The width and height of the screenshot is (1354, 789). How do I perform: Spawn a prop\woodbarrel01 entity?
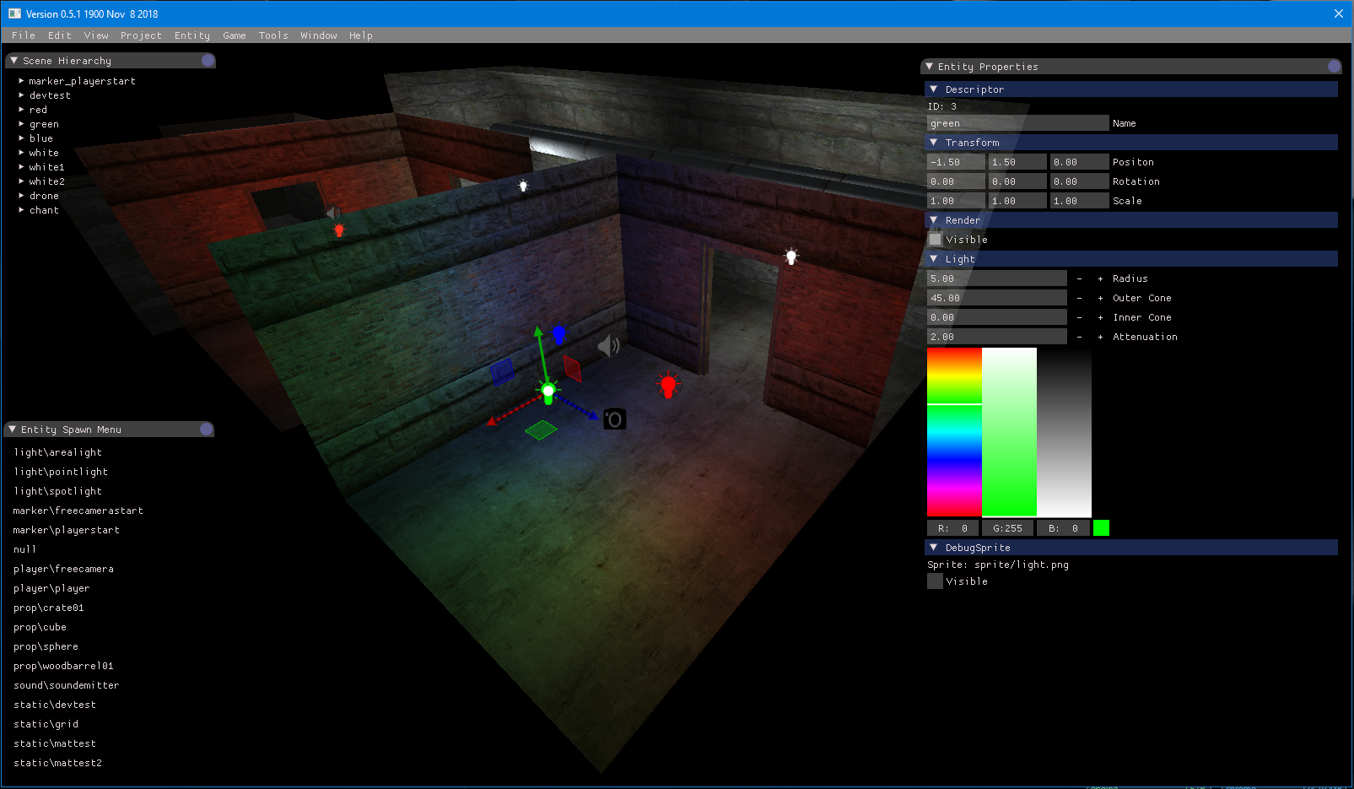(63, 666)
